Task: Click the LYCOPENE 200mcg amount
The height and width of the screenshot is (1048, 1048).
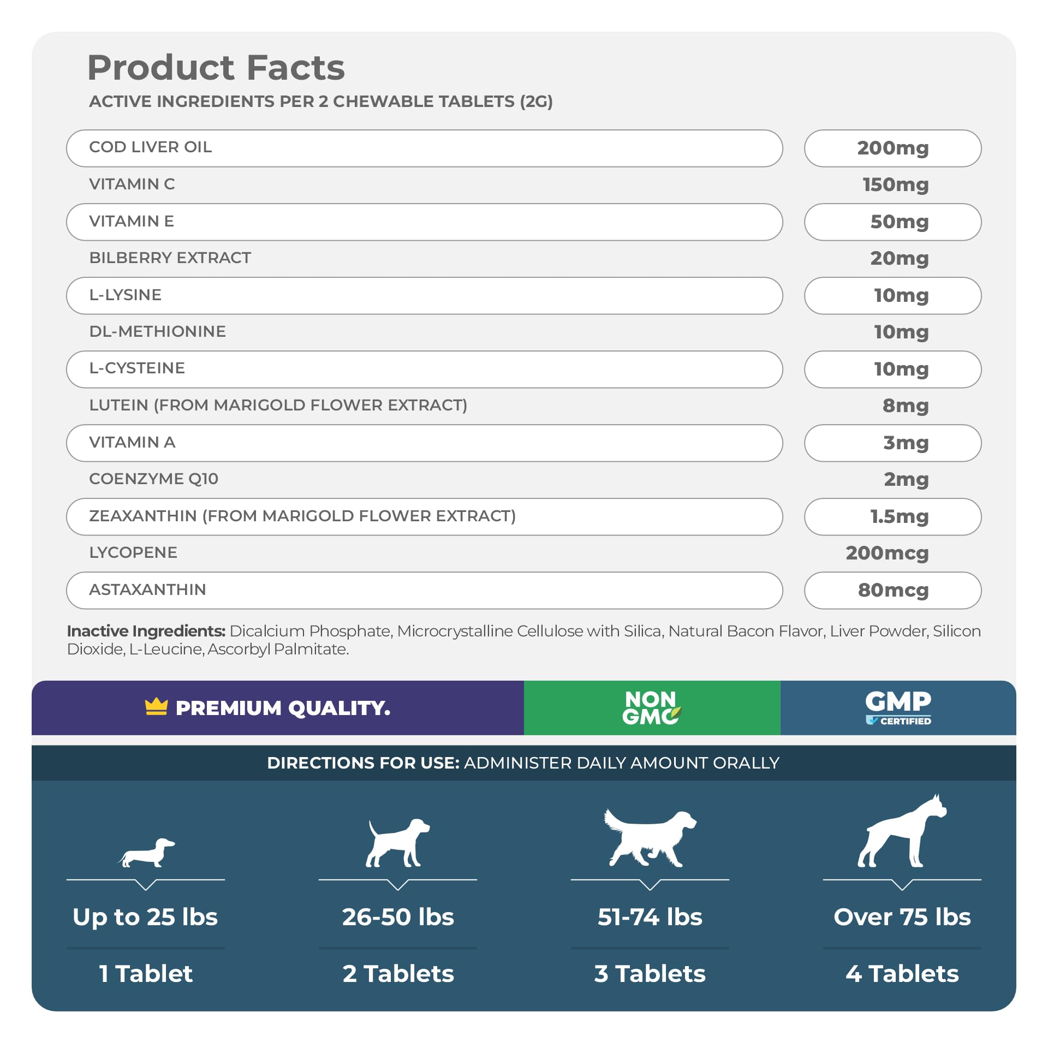Action: tap(887, 553)
